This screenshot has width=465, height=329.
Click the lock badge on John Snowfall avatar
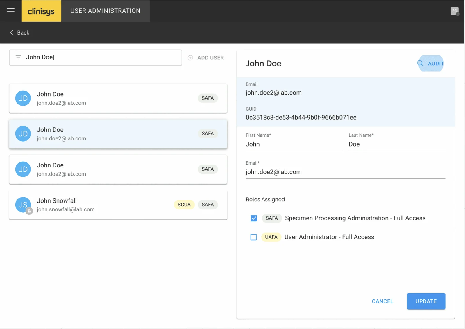29,211
